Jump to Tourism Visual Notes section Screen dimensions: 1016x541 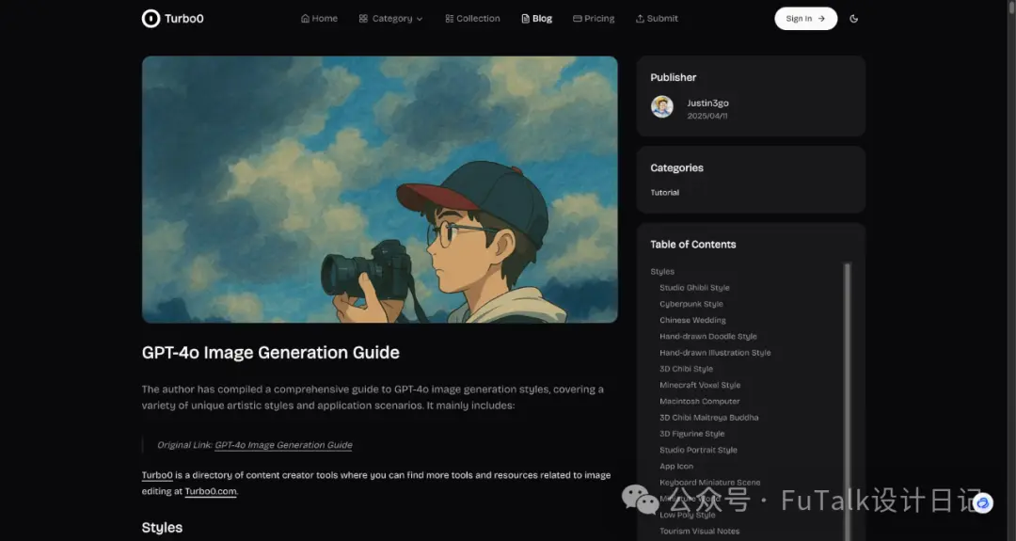pyautogui.click(x=700, y=531)
